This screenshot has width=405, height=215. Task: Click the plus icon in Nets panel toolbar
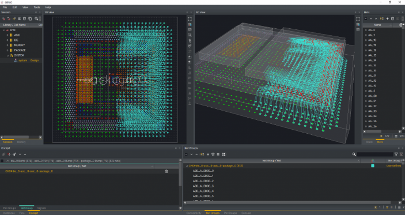[387, 18]
